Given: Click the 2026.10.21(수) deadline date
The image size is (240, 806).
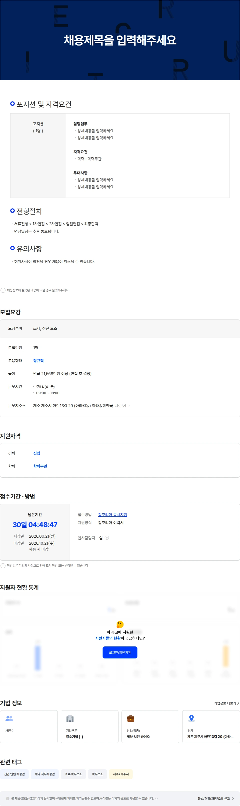Looking at the screenshot, I should tap(41, 543).
